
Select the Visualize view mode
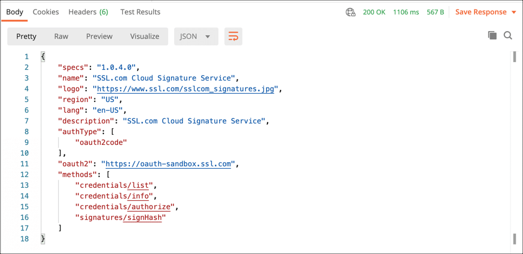pyautogui.click(x=145, y=36)
